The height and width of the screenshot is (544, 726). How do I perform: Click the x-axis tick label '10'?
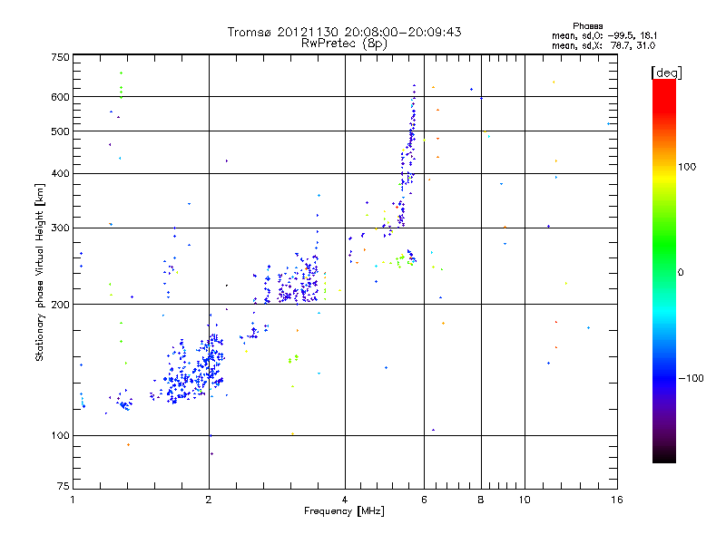click(x=525, y=500)
